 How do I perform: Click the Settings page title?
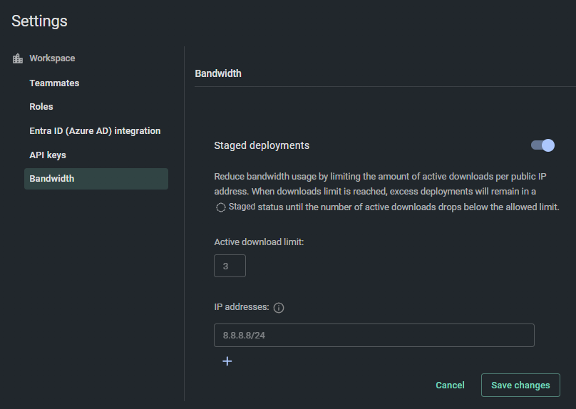39,21
